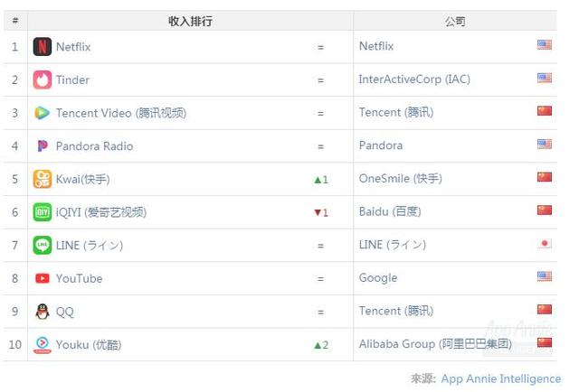Sort by the 收入排行 column header
The width and height of the screenshot is (579, 392).
coord(191,20)
